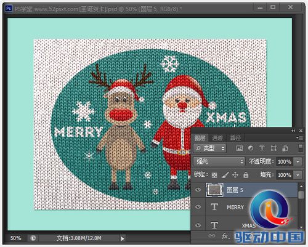Toggle XMAS layer visibility eye

pyautogui.click(x=198, y=225)
